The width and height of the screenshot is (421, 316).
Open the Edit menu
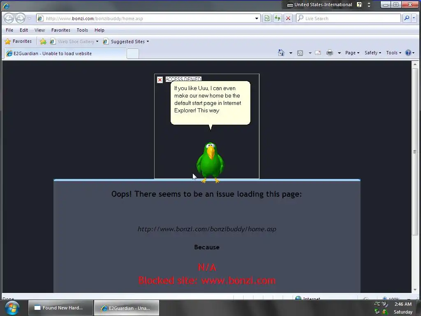coord(23,30)
